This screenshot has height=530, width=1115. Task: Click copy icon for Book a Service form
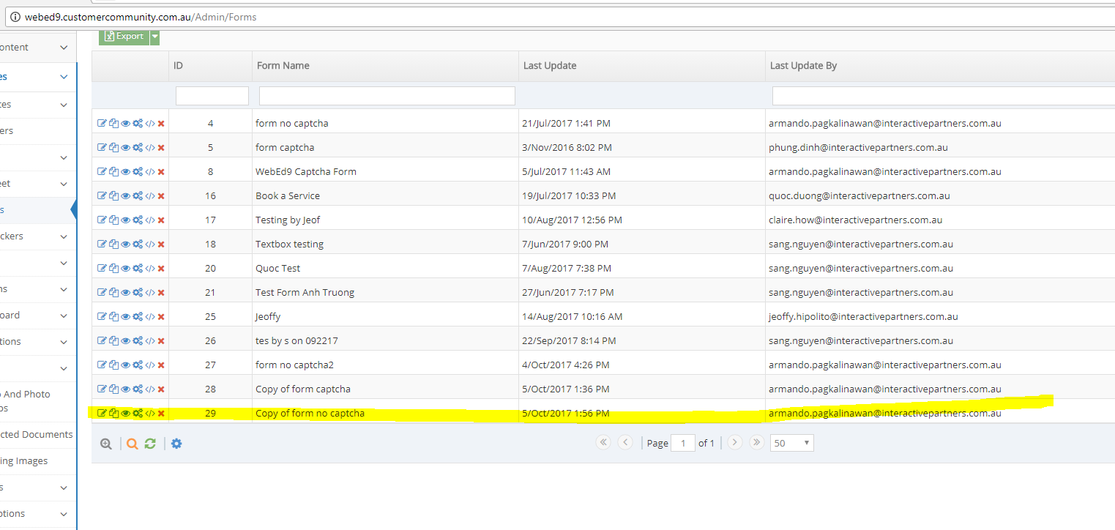point(113,196)
